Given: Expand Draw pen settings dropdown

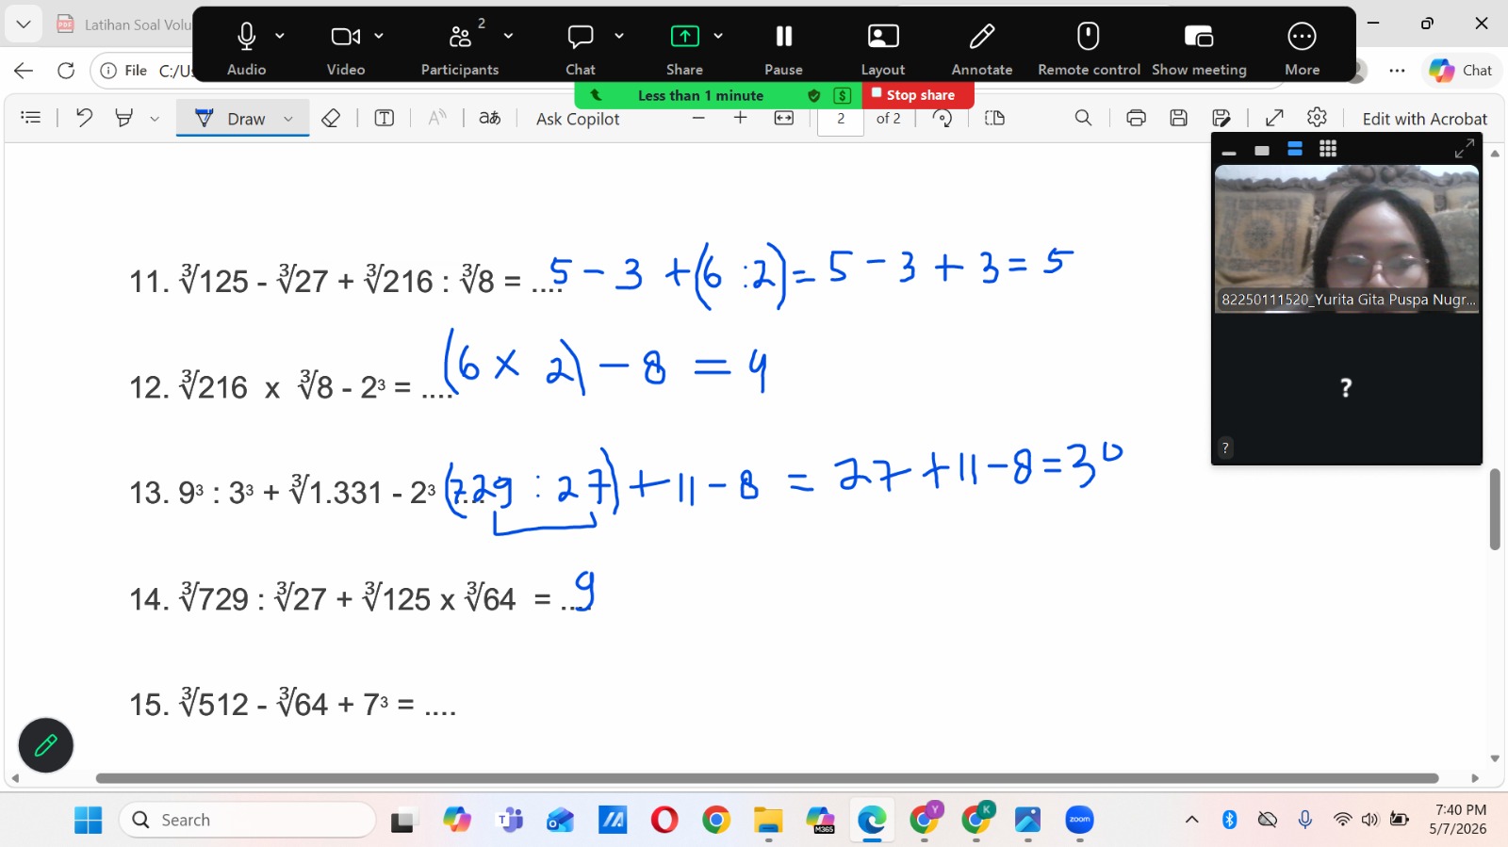Looking at the screenshot, I should [x=288, y=119].
